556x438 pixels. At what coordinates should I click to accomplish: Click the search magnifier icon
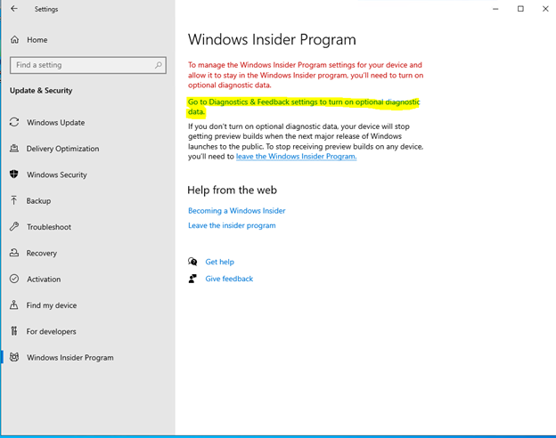point(158,65)
